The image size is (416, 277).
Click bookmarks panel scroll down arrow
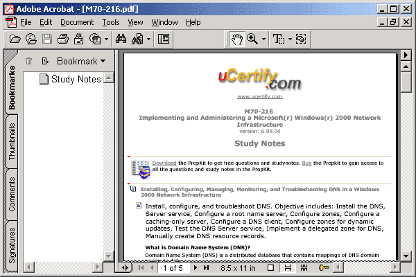pyautogui.click(x=108, y=256)
